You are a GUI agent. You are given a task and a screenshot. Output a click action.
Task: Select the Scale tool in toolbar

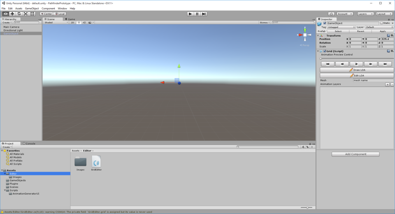point(26,14)
